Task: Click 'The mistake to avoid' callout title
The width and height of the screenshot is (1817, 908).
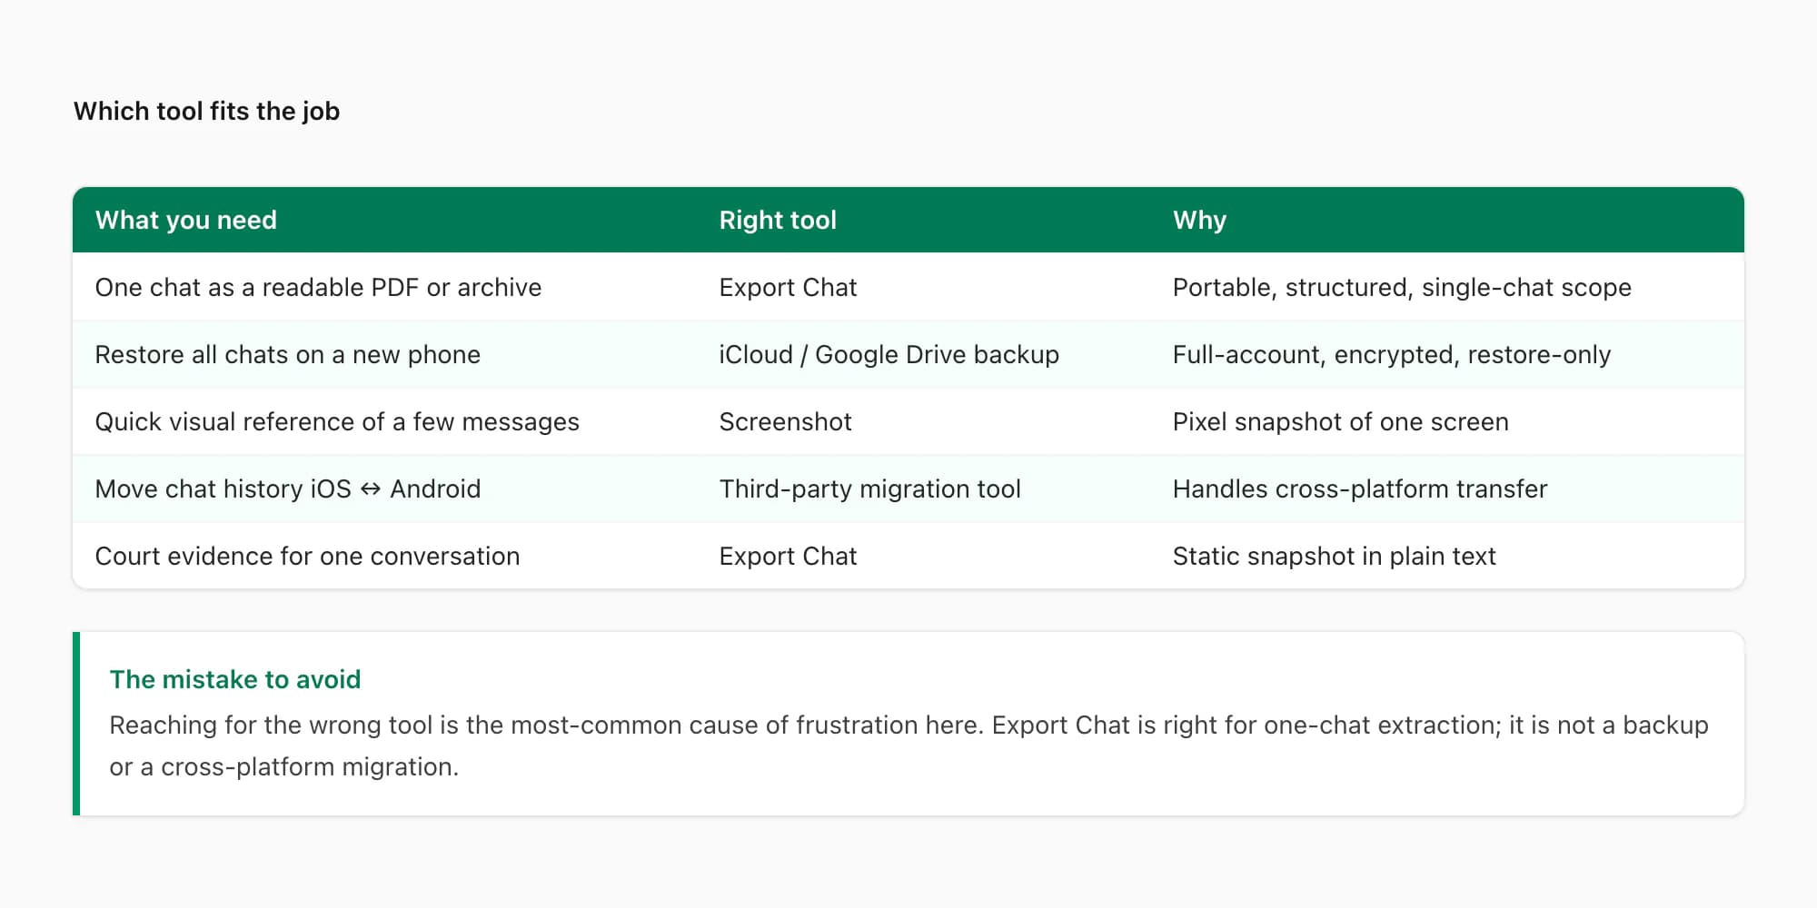Action: click(234, 679)
